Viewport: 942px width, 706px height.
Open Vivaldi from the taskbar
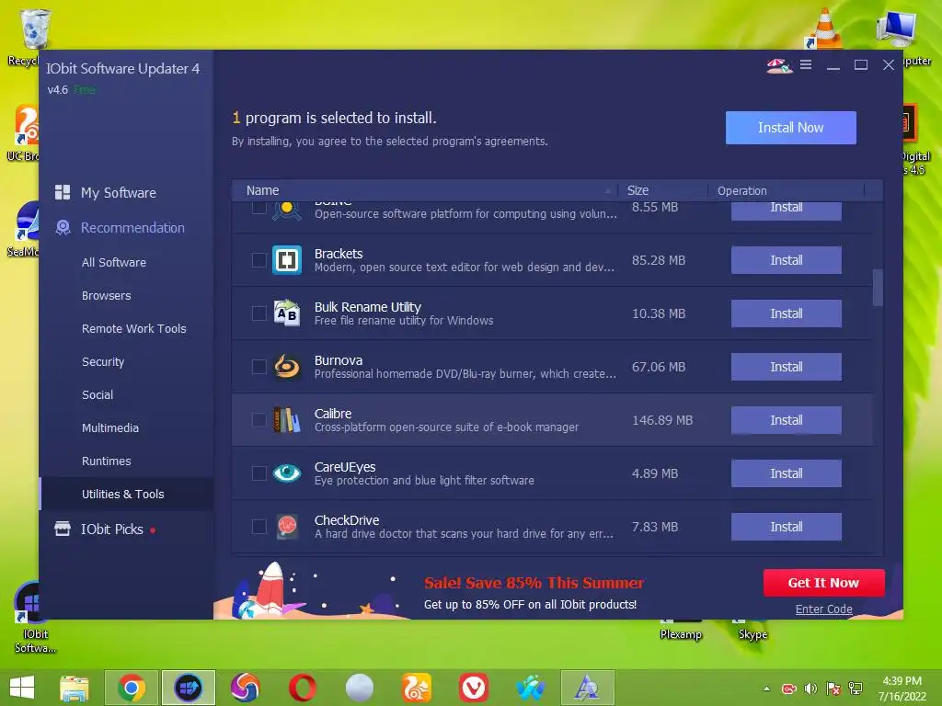(474, 688)
